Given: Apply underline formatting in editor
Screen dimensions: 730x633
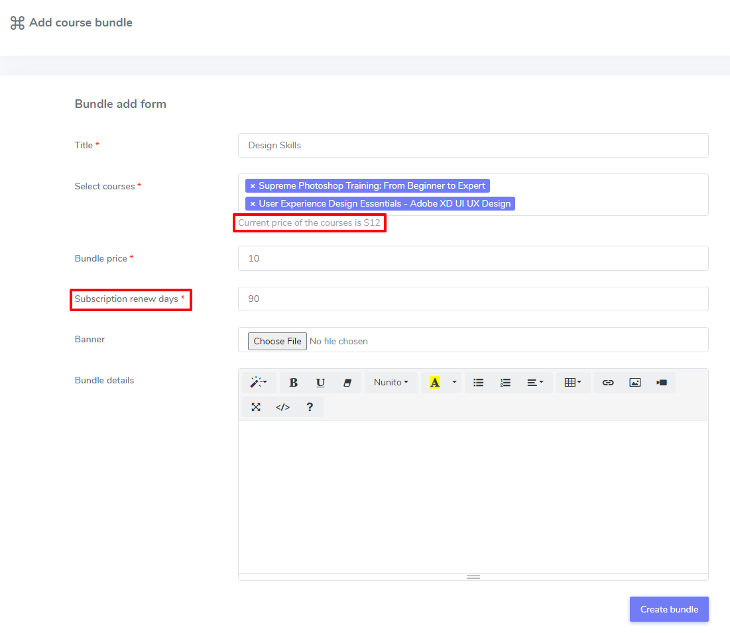Looking at the screenshot, I should [320, 383].
